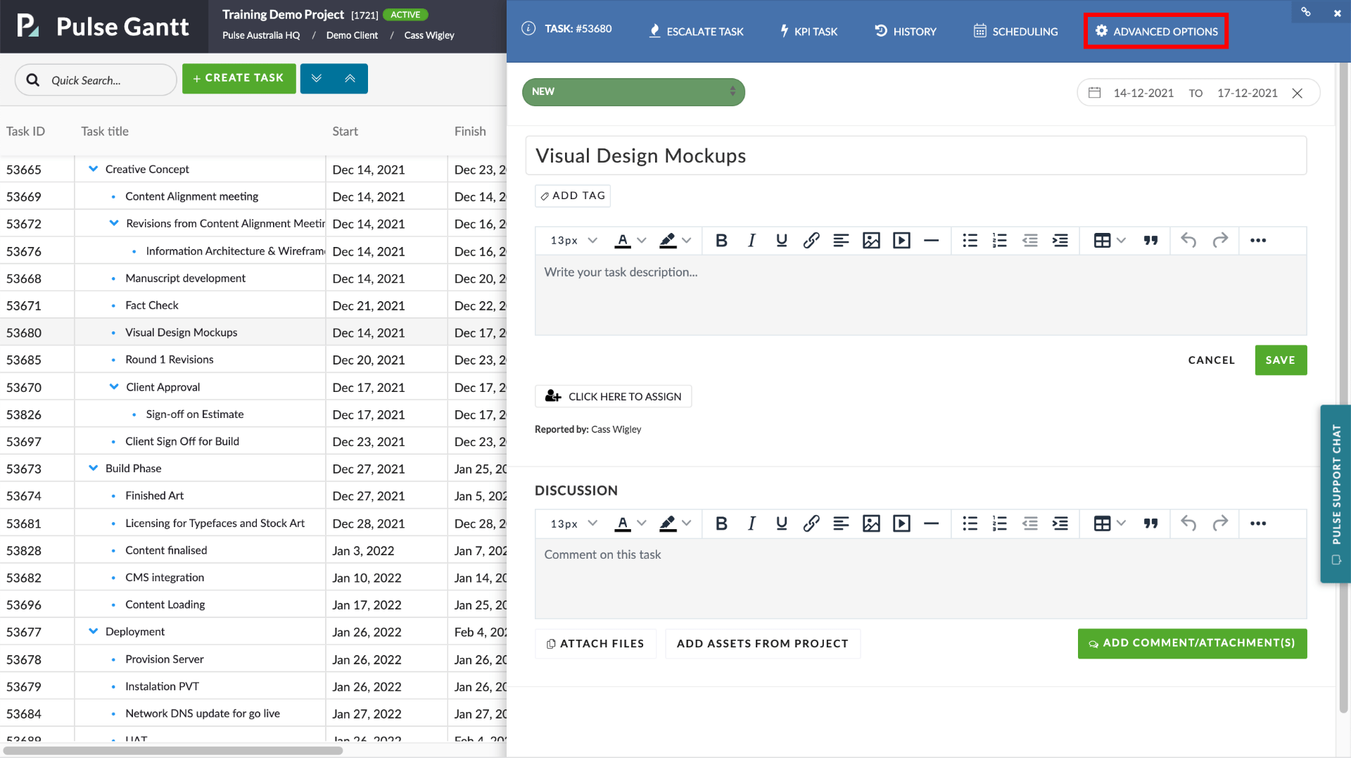Clear the task date range

1298,93
